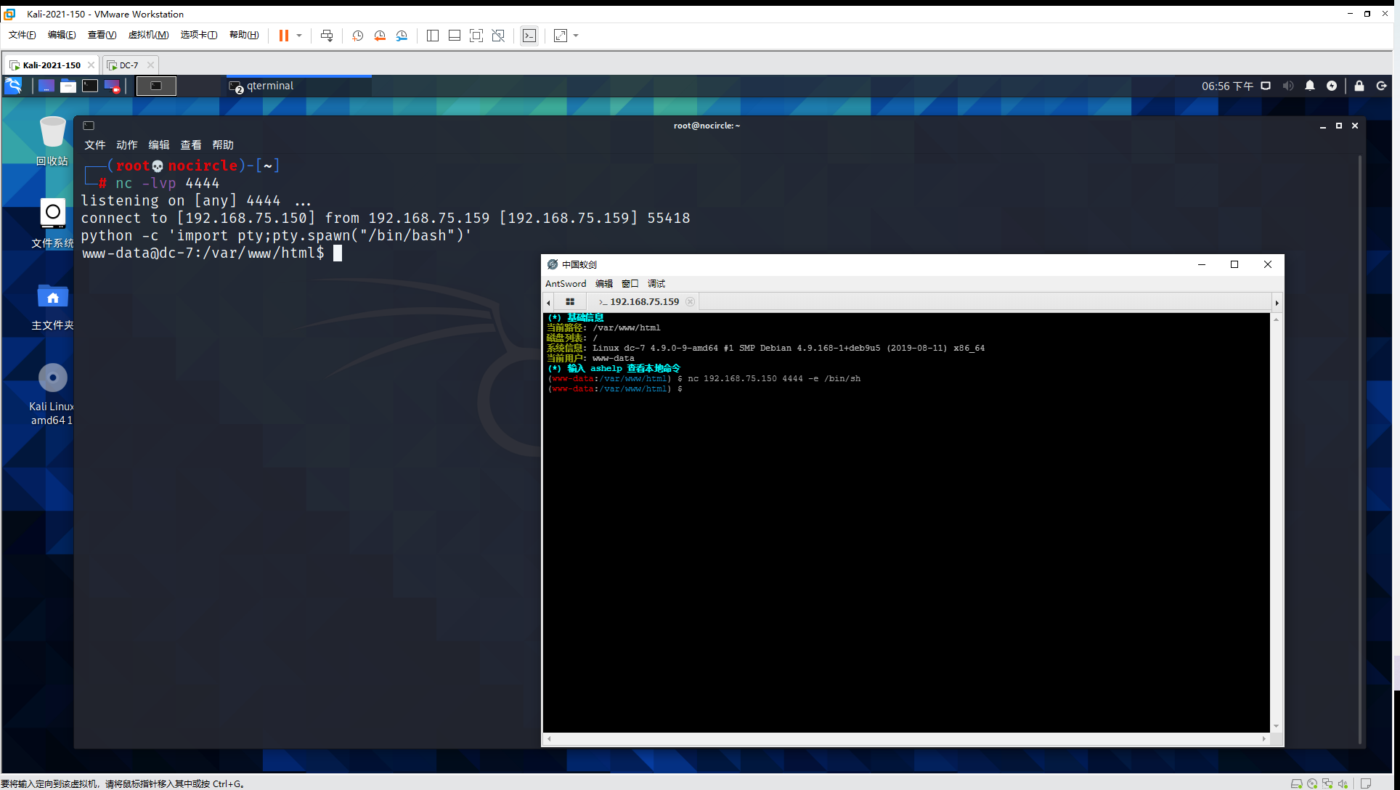Open VMware 文件(F) menu
The height and width of the screenshot is (790, 1400).
coord(22,35)
